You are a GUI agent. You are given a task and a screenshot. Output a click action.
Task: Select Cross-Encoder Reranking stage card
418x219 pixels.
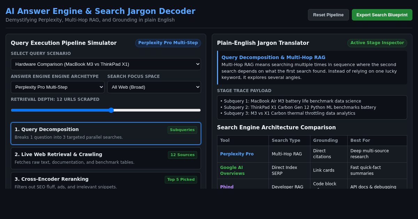(106, 181)
